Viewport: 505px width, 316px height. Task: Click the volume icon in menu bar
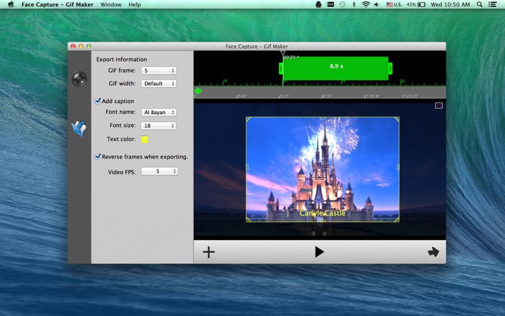coord(377,4)
